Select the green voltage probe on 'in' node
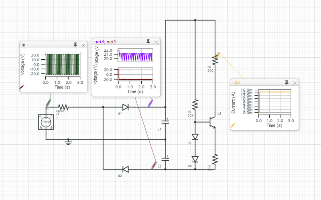321x200 pixels. pos(48,103)
